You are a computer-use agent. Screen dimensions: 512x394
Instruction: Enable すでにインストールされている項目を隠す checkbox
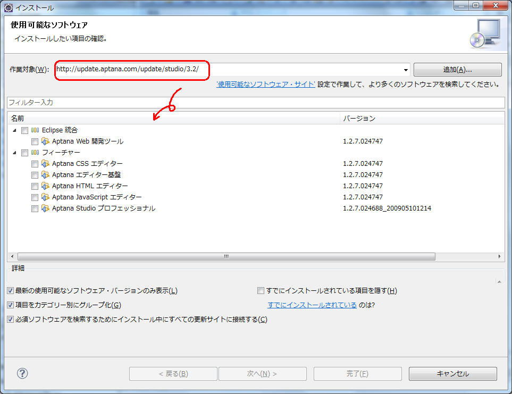click(x=261, y=291)
